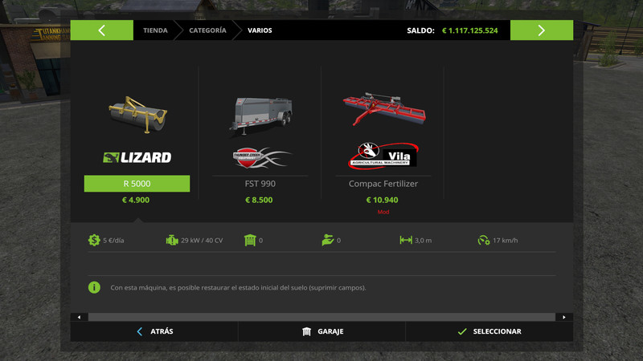Open the Tienda breadcrumb
Image resolution: width=643 pixels, height=361 pixels.
pyautogui.click(x=155, y=30)
